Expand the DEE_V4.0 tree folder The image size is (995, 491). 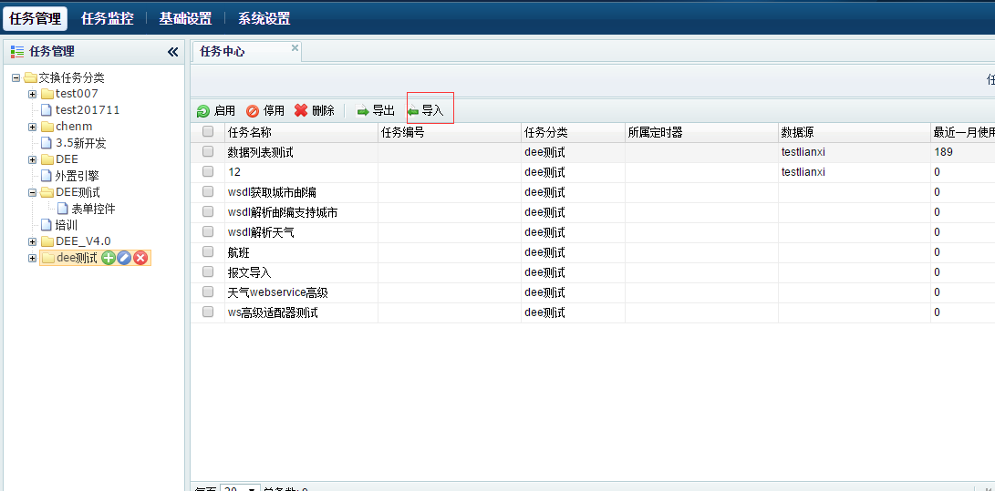click(33, 241)
